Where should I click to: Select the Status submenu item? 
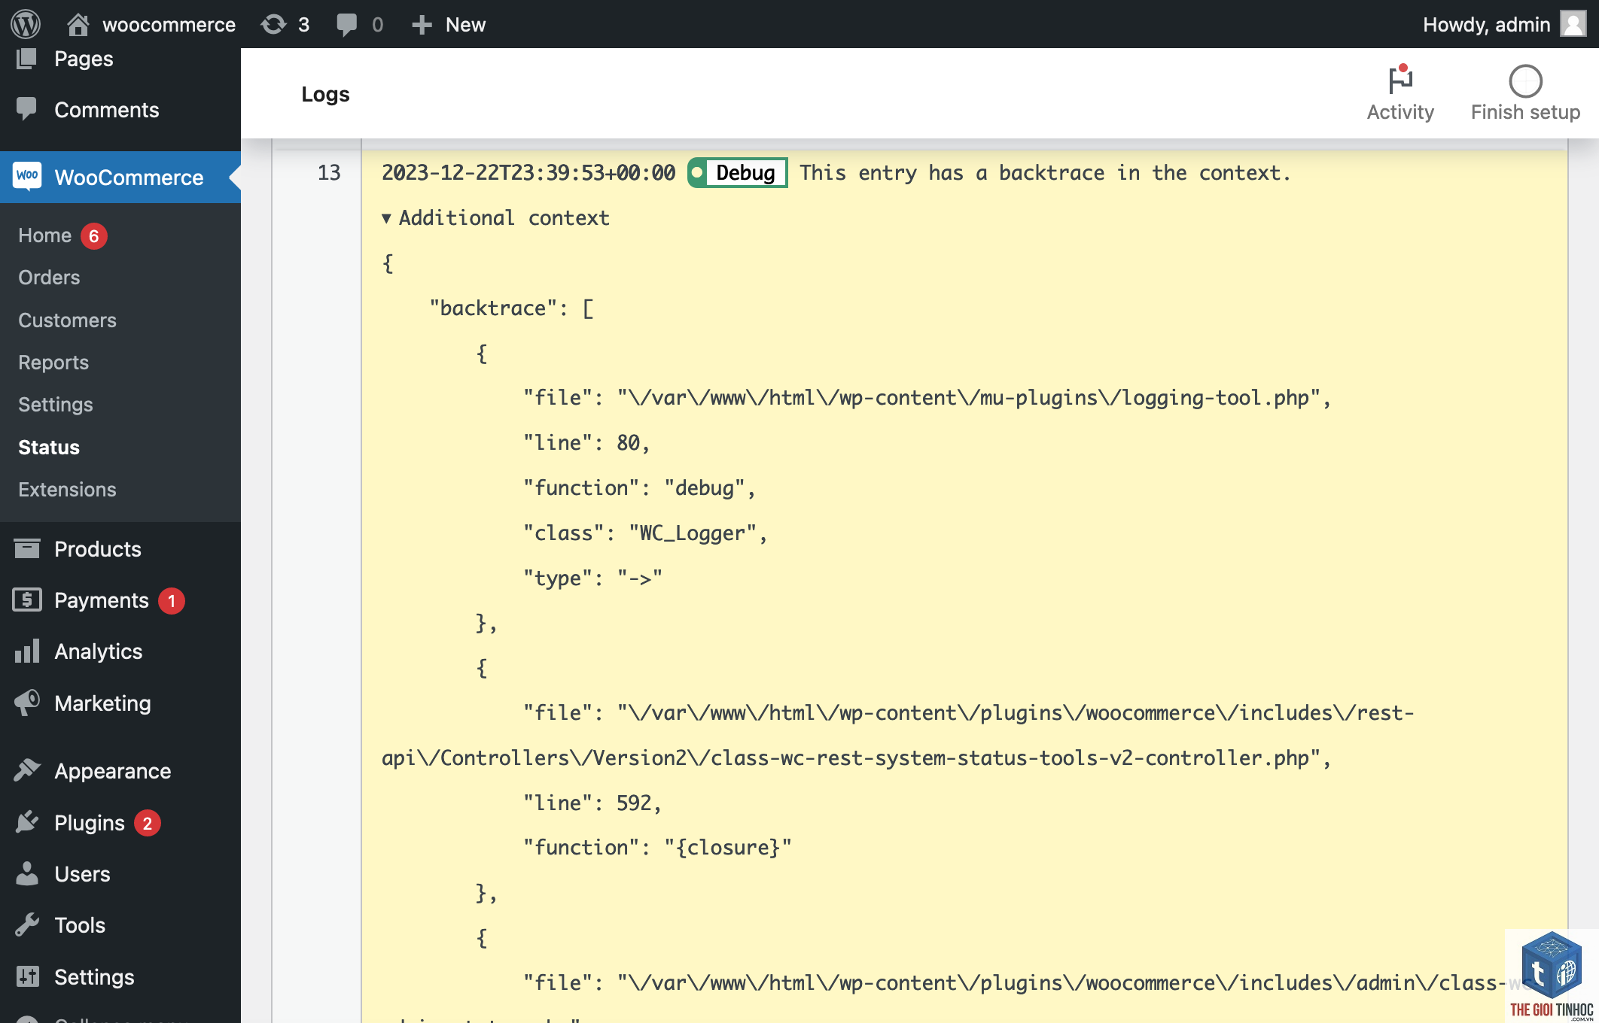49,448
